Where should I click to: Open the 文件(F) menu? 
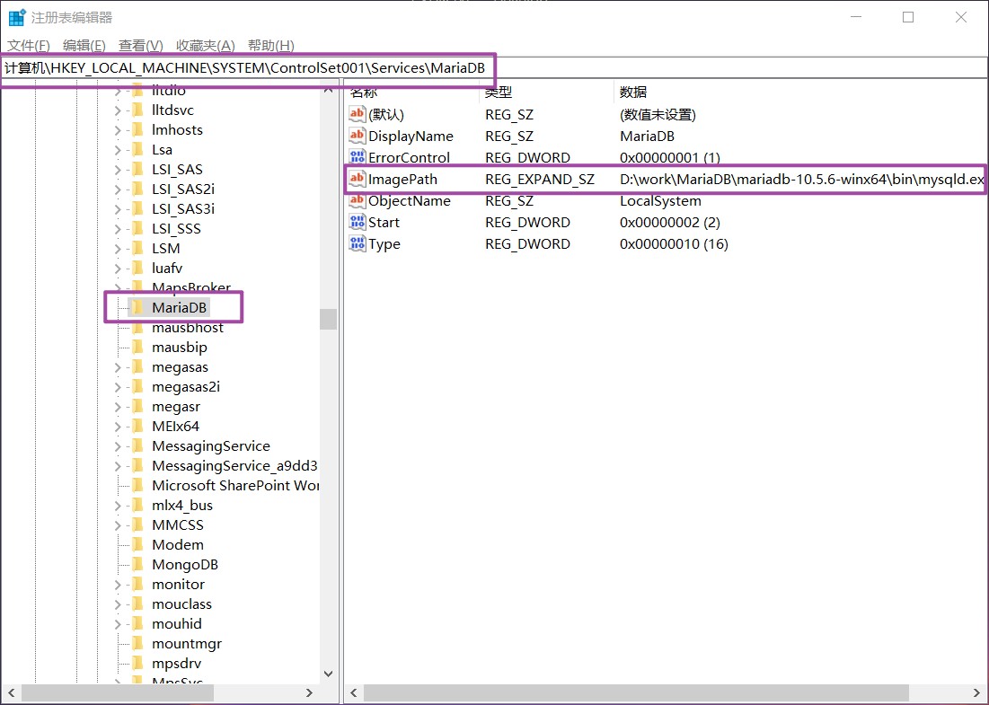coord(29,46)
